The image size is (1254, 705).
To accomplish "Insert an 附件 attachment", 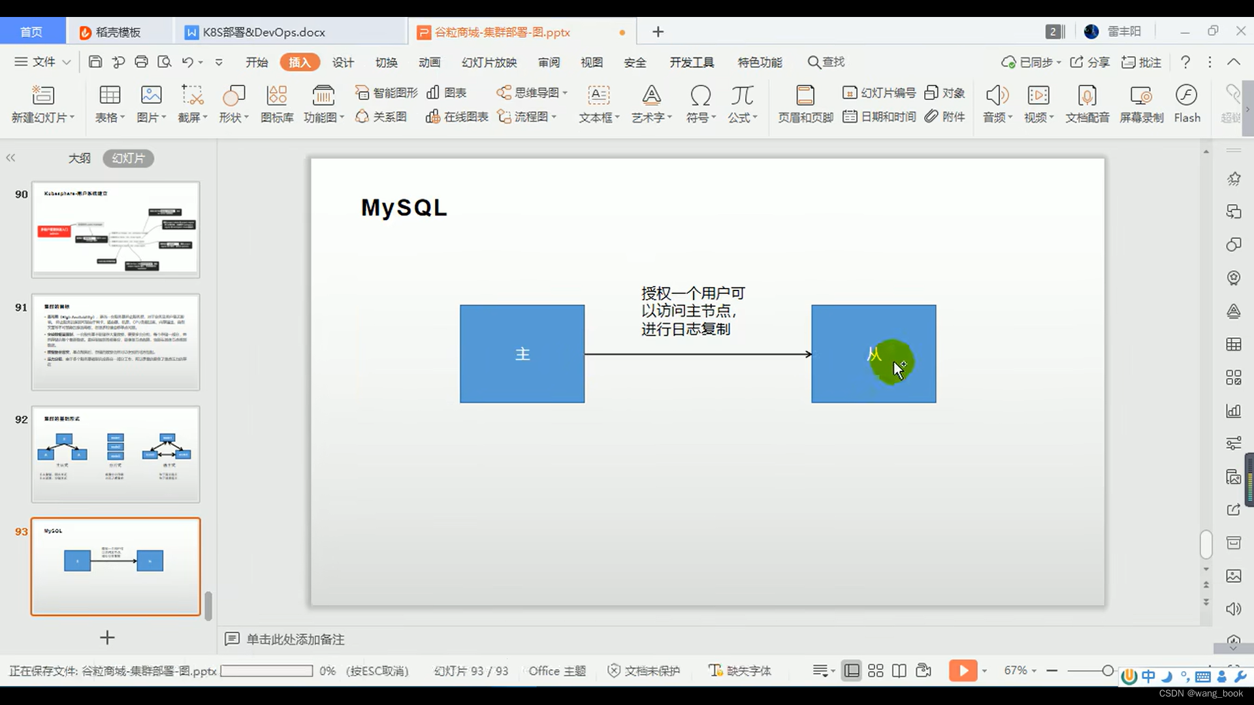I will 945,117.
